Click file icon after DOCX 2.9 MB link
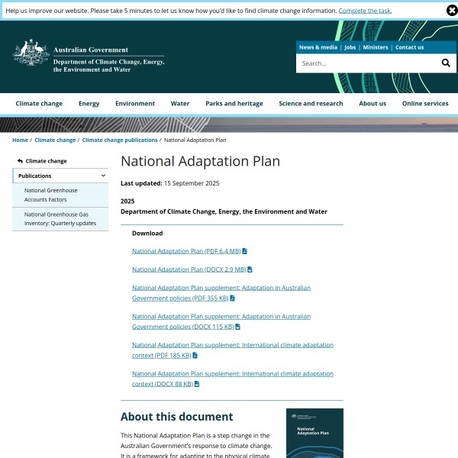This screenshot has height=458, width=458. 250,269
